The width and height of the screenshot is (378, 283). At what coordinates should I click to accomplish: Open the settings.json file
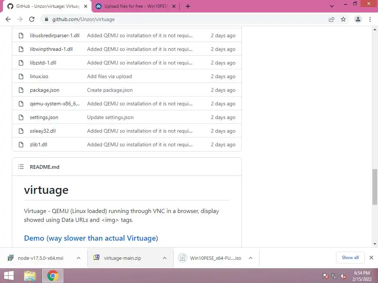tap(44, 117)
